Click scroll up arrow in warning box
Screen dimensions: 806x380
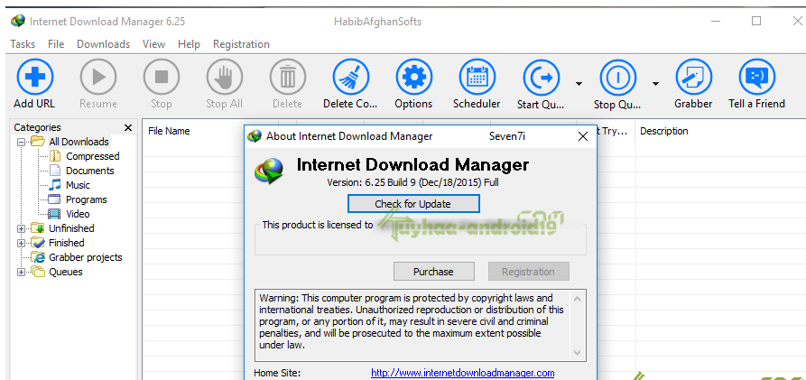[x=578, y=300]
